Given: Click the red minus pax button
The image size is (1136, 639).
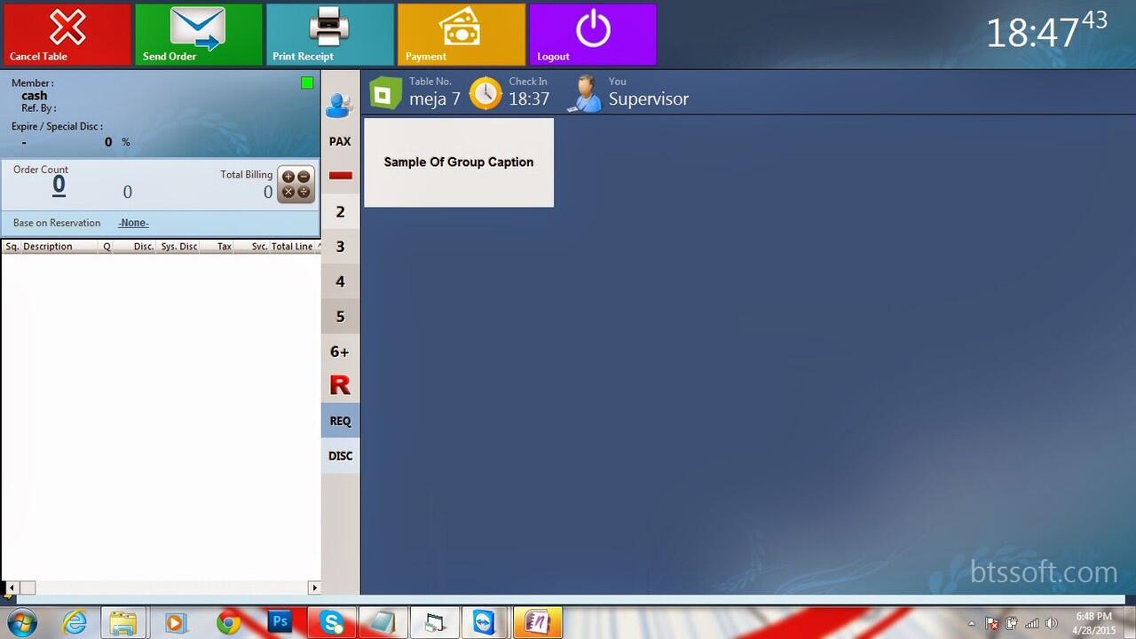Looking at the screenshot, I should click(340, 176).
